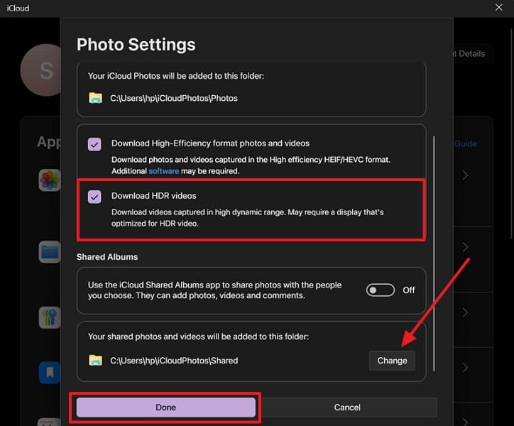This screenshot has height=426, width=514.
Task: Click Change for the shared photos folder
Action: (392, 361)
